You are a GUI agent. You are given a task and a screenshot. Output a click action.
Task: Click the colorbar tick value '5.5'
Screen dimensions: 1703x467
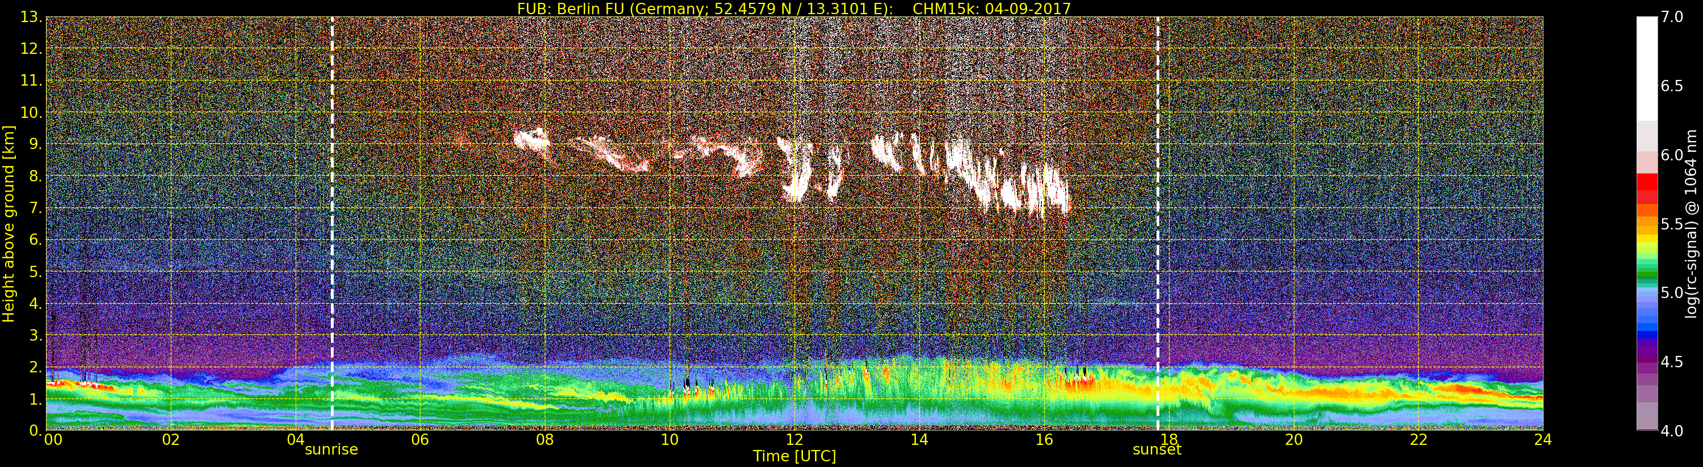(x=1672, y=224)
